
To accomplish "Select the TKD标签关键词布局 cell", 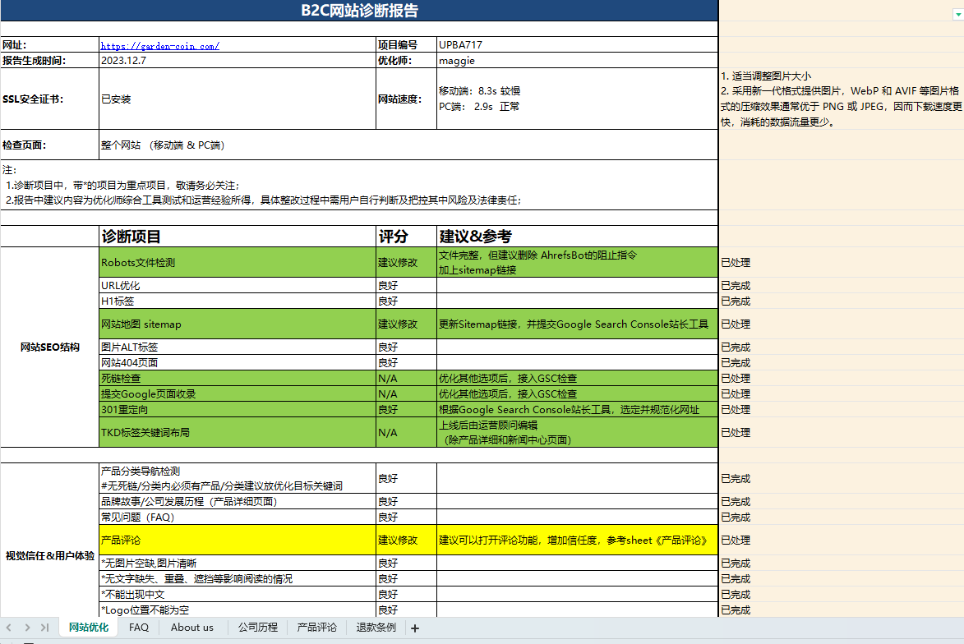I will click(x=238, y=433).
